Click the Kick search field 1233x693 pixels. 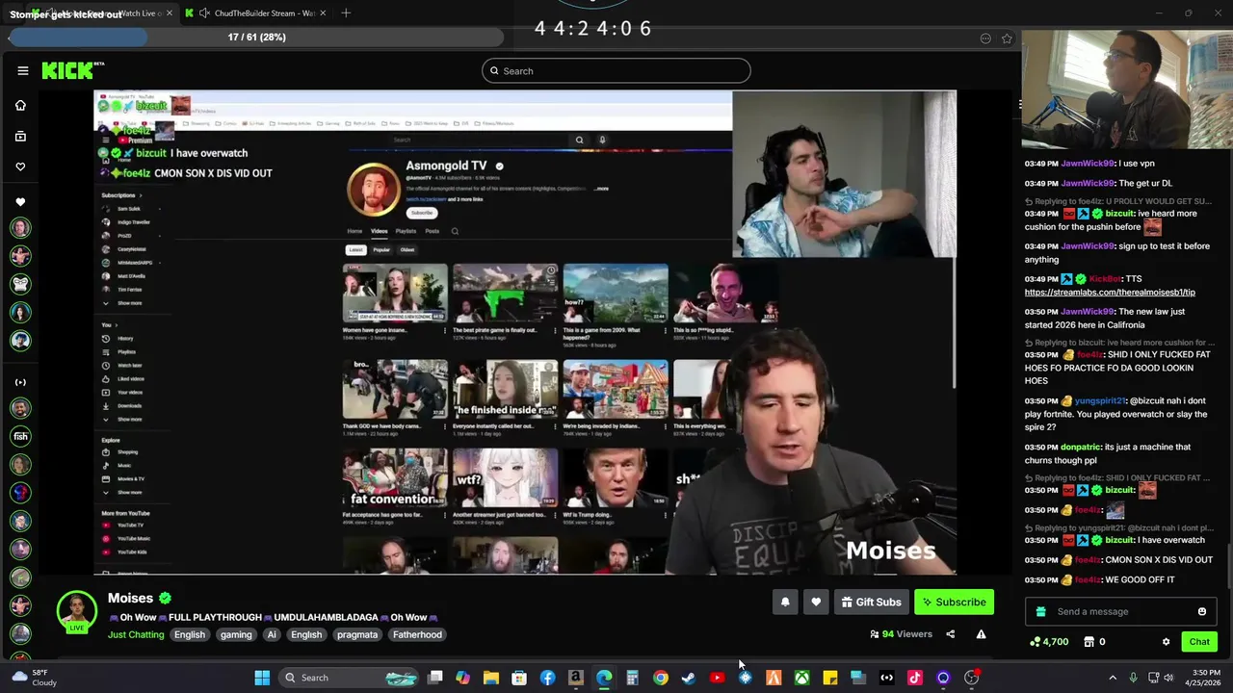tap(616, 70)
